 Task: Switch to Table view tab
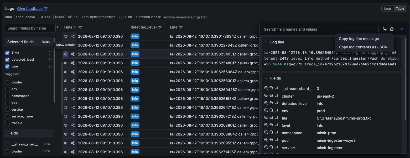(400, 9)
